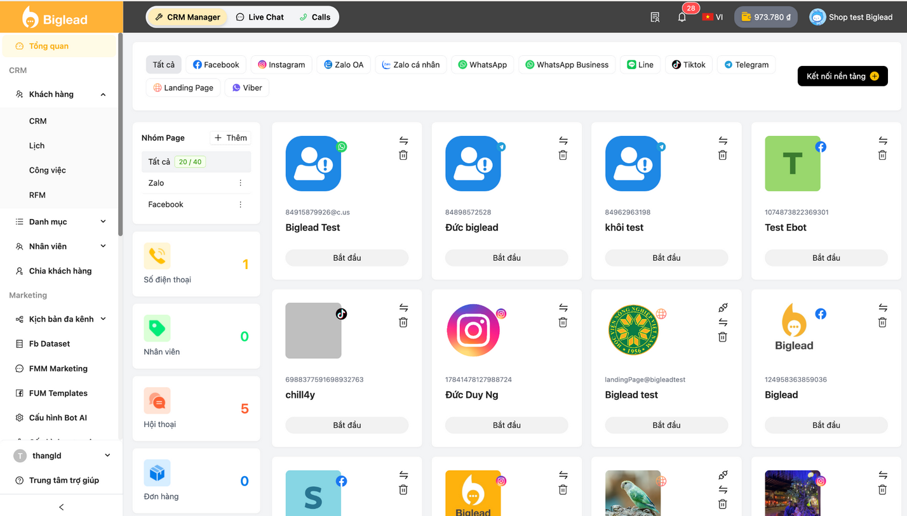Click swap icon on khôi test card
907x516 pixels.
pos(723,140)
